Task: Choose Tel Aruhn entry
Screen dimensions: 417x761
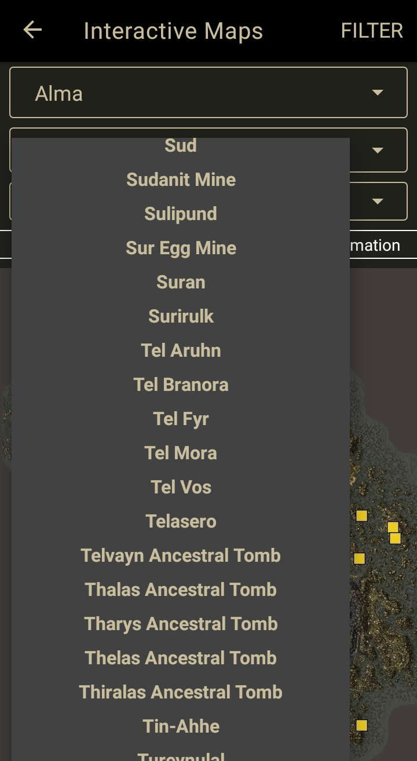Action: pos(181,350)
